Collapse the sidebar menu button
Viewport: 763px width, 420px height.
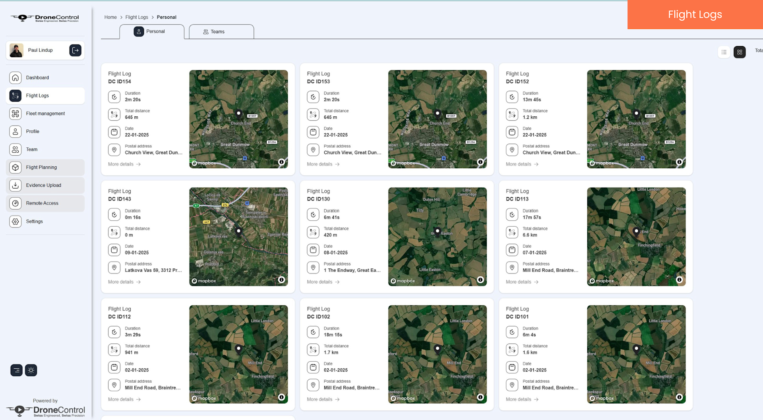point(16,370)
